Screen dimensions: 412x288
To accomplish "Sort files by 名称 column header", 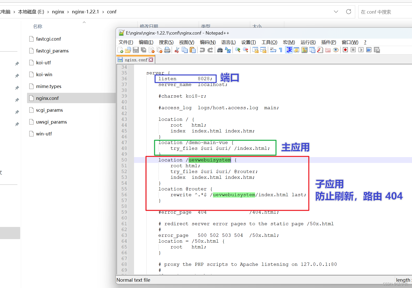I will click(x=38, y=26).
